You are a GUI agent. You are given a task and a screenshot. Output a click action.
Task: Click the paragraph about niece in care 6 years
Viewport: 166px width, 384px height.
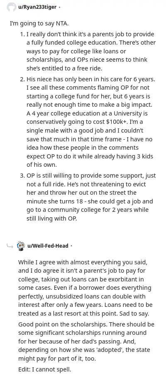pos(91,122)
